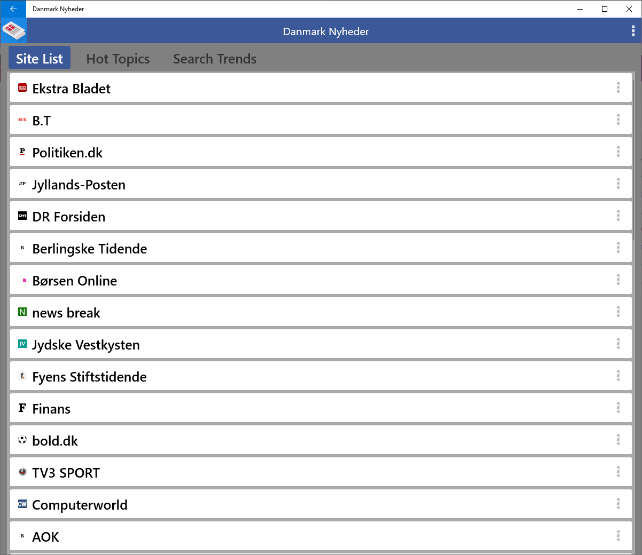
Task: Click the Fyens Stiftstidende favicon
Action: coord(22,376)
